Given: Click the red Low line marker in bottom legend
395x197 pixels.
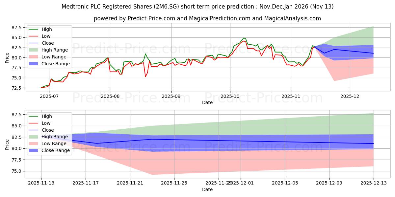Looking at the screenshot, I should [34, 123].
